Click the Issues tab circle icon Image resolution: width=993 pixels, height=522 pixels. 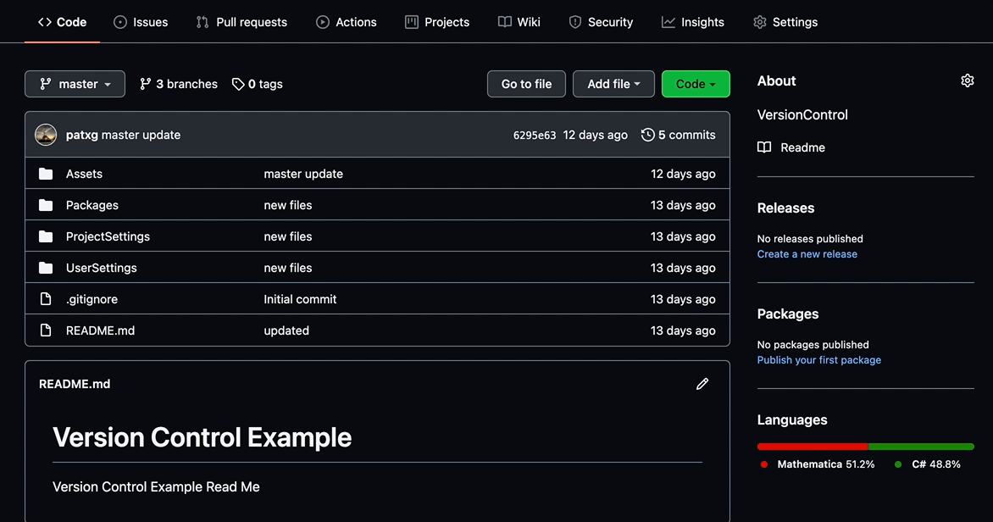(x=119, y=22)
